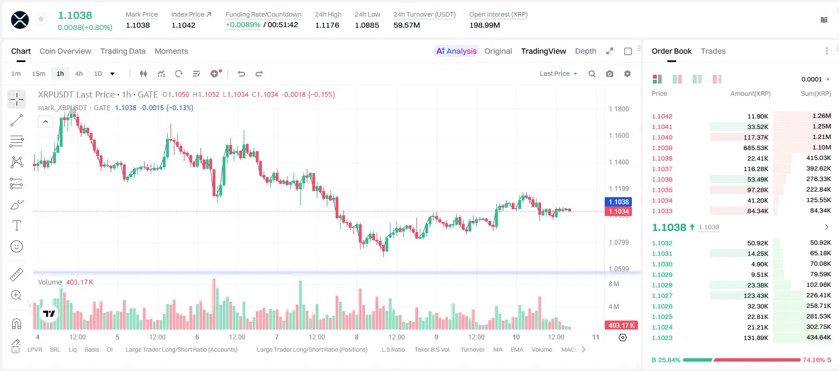Viewport: 839px width, 371px height.
Task: Select the ruler measure tool
Action: tap(17, 275)
